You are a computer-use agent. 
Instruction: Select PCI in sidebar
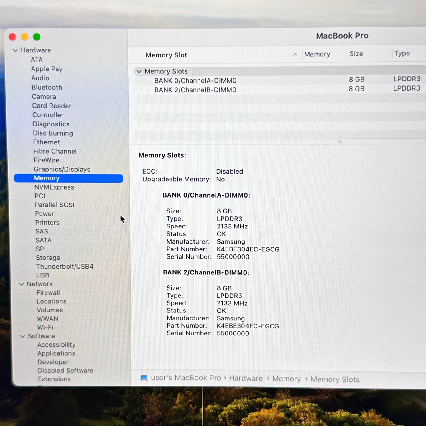(x=40, y=196)
